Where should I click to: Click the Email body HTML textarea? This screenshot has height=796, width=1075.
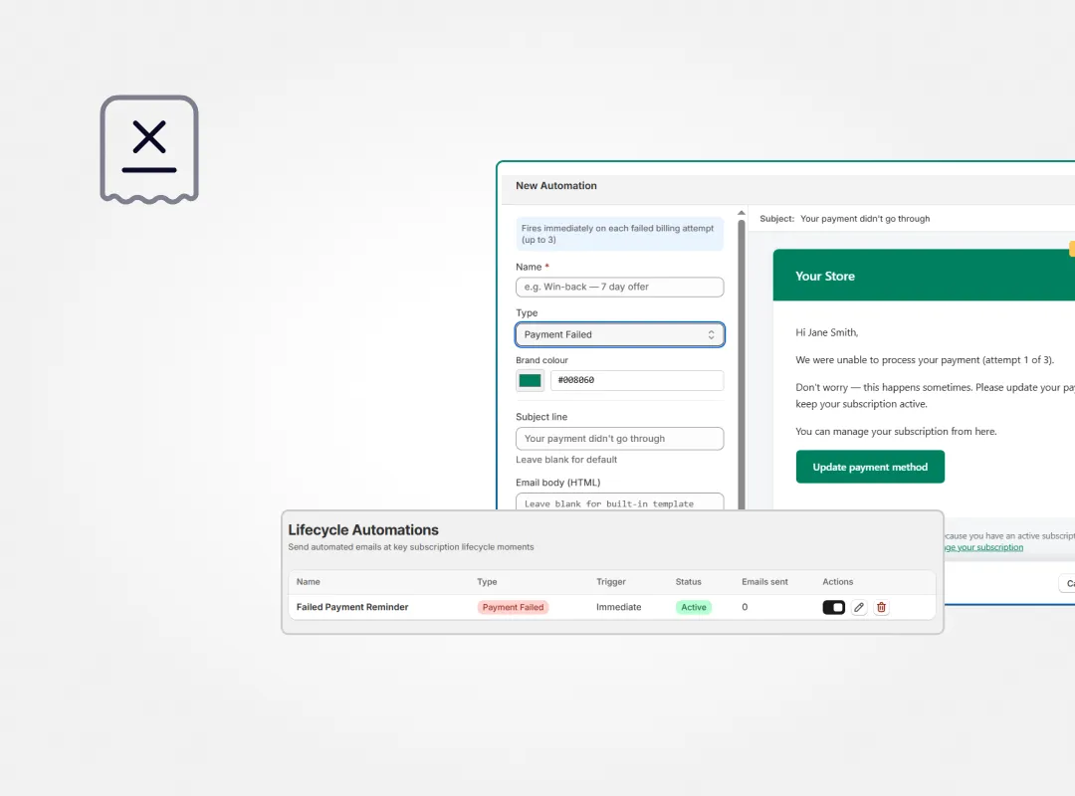point(620,501)
